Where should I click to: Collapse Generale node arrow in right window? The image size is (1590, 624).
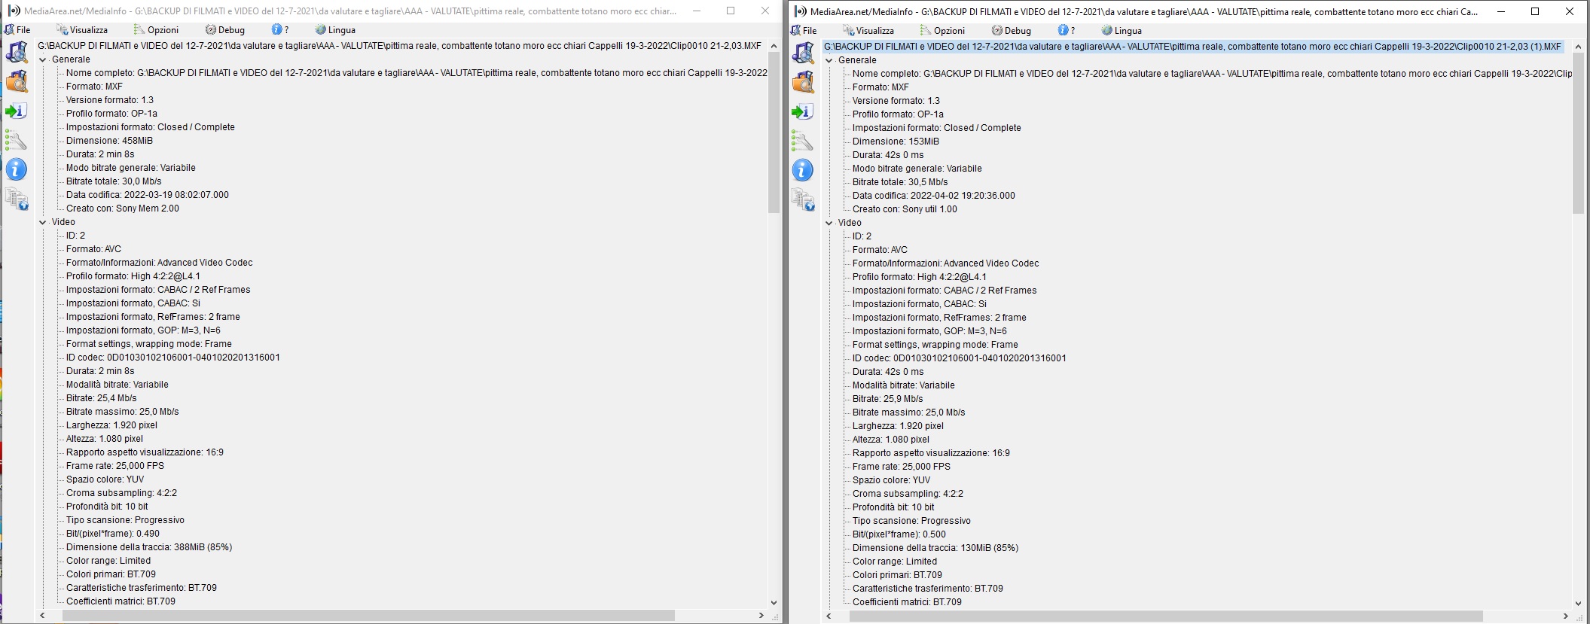829,60
